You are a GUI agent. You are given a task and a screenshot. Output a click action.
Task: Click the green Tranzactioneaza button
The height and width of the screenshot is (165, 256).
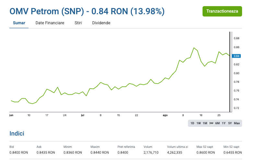(222, 11)
